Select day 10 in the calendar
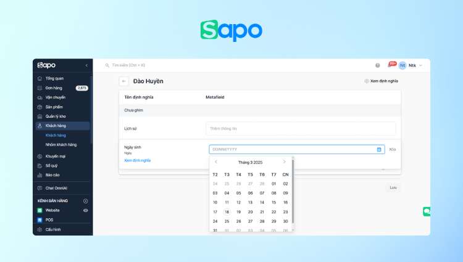The height and width of the screenshot is (262, 463). tap(215, 202)
